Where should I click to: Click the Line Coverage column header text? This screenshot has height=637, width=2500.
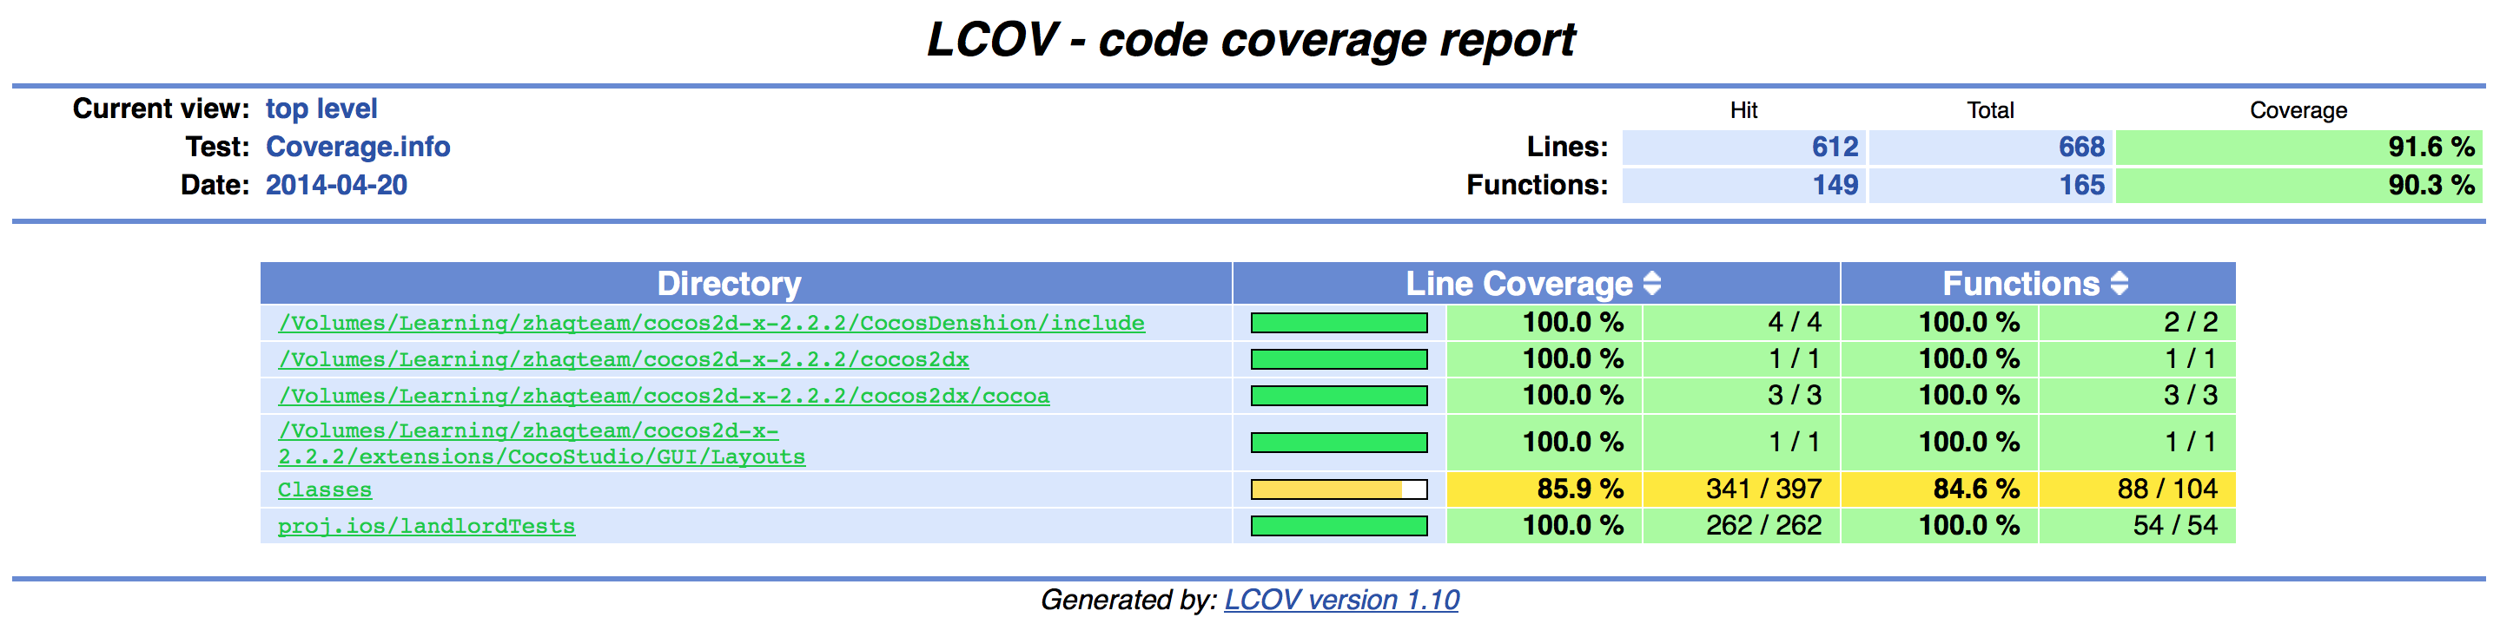pos(1518,283)
